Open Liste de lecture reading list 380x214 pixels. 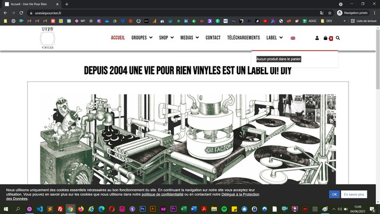(x=364, y=21)
